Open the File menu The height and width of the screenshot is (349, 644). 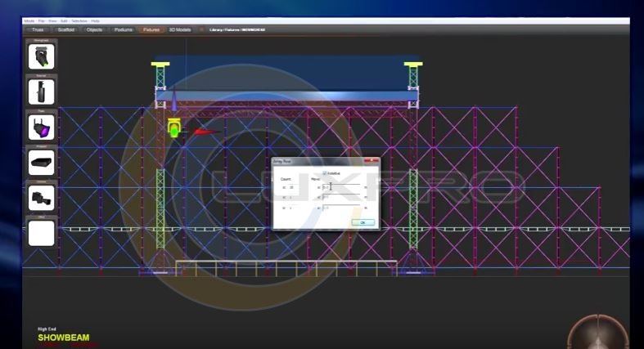(x=41, y=20)
